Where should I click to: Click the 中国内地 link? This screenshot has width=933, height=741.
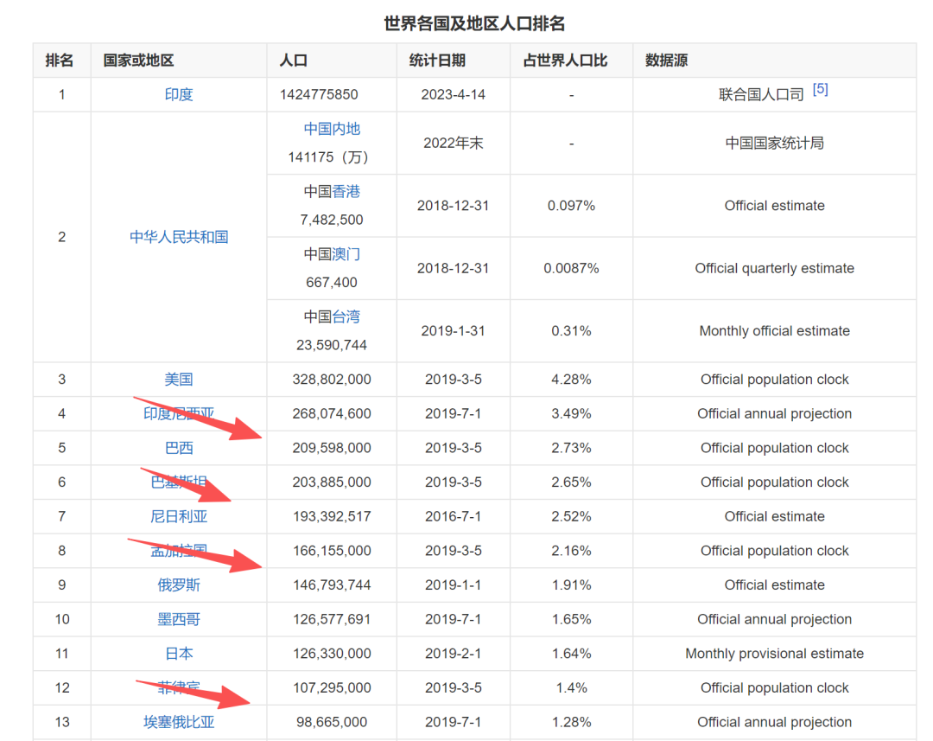[332, 129]
